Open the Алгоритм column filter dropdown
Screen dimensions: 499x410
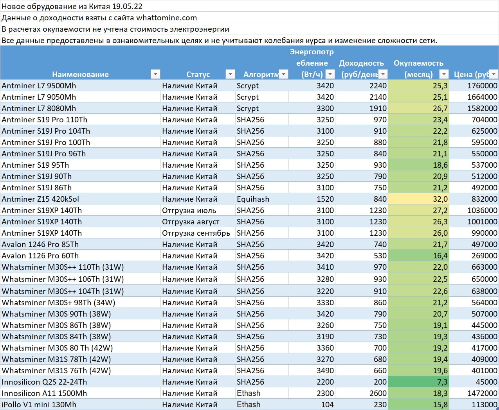coord(284,74)
